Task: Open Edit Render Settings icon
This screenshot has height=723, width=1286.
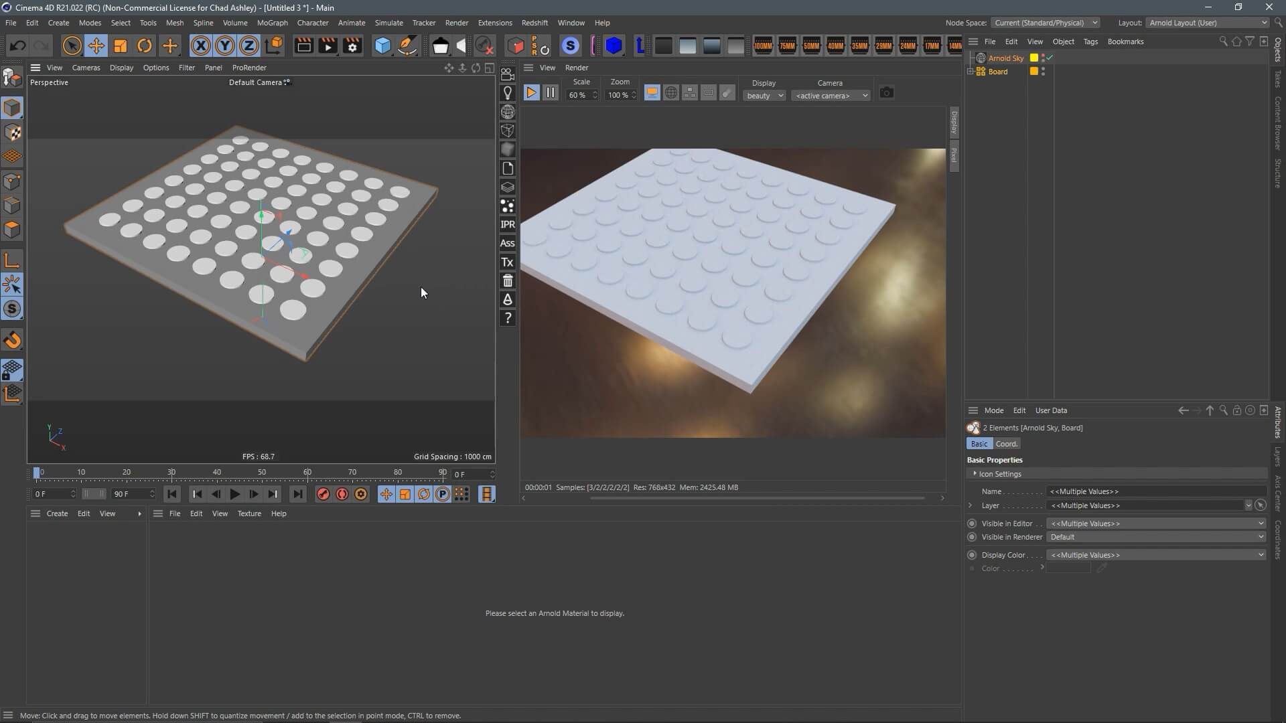Action: click(x=352, y=46)
